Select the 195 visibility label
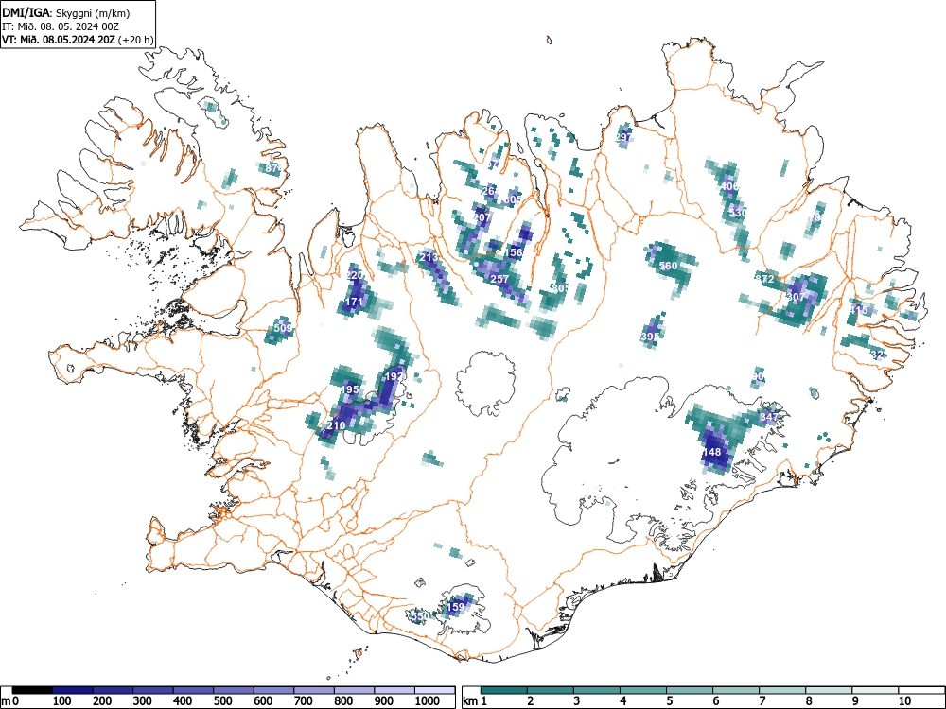 coord(350,389)
